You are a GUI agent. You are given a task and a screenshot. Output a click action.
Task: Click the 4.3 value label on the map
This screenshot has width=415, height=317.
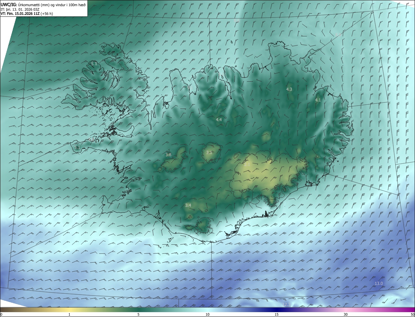tap(289, 89)
